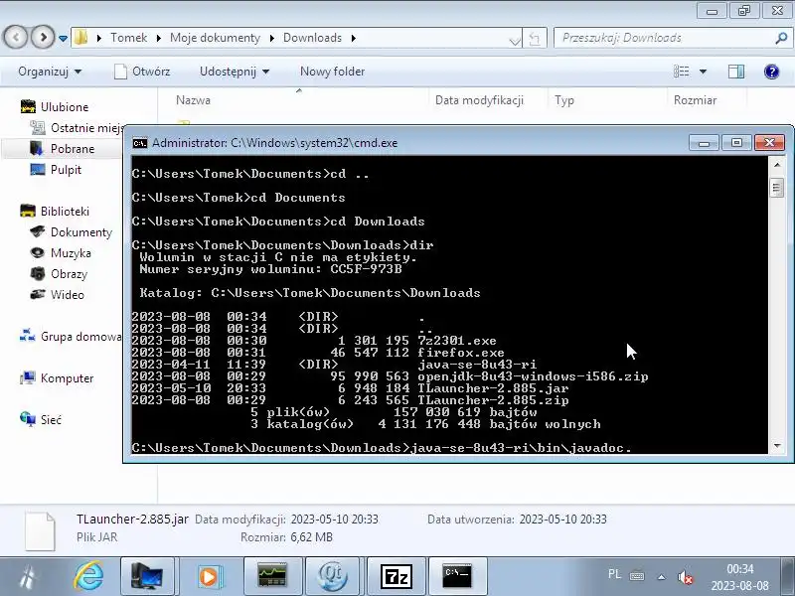Click the keyboard icon in the tray
Viewport: 795px width, 596px height.
coord(637,576)
